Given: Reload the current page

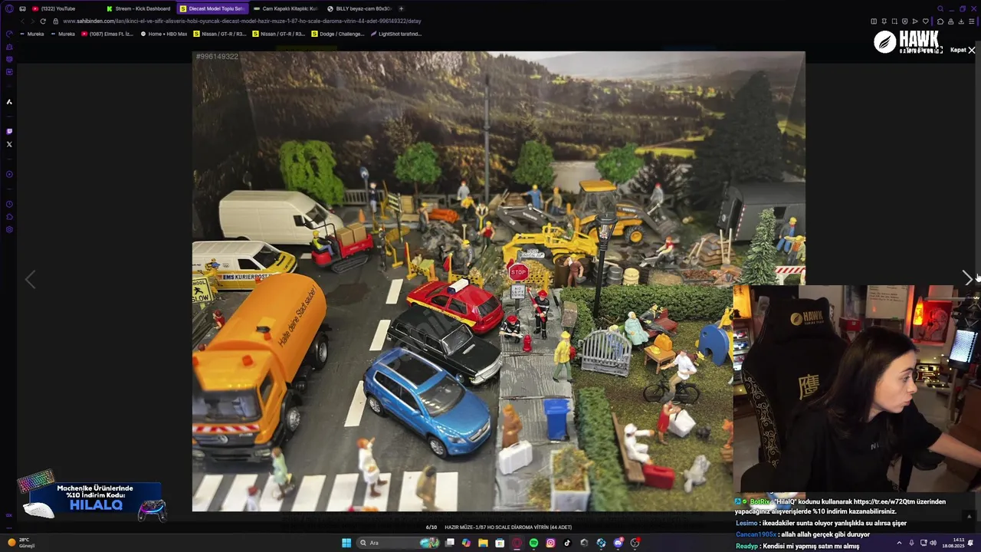Looking at the screenshot, I should (x=43, y=21).
